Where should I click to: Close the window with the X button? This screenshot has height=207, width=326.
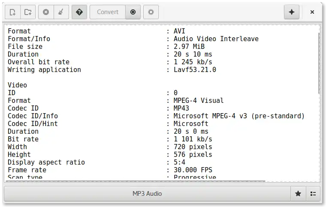[312, 12]
